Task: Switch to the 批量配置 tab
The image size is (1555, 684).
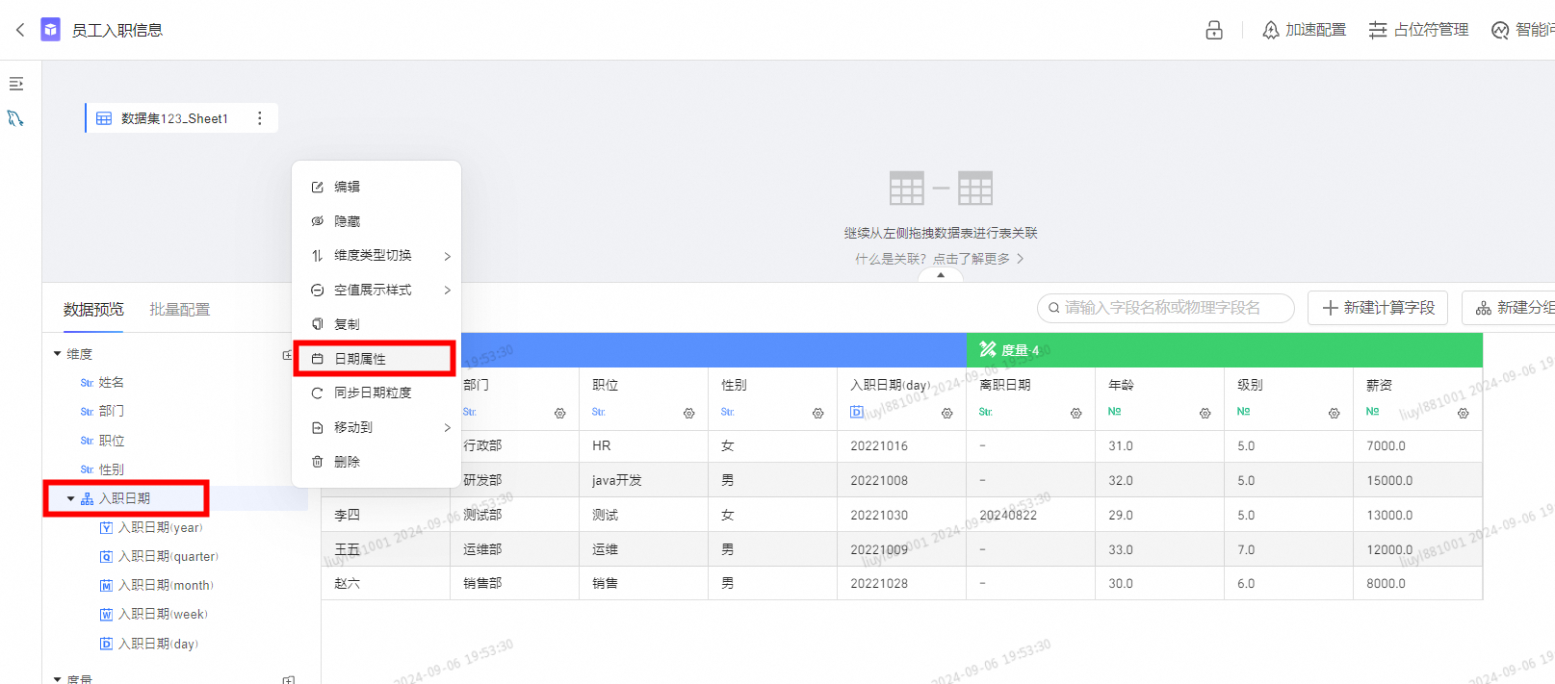Action: coord(180,309)
